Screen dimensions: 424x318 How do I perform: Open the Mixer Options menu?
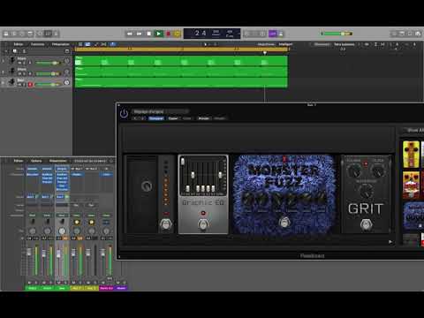[x=36, y=161]
